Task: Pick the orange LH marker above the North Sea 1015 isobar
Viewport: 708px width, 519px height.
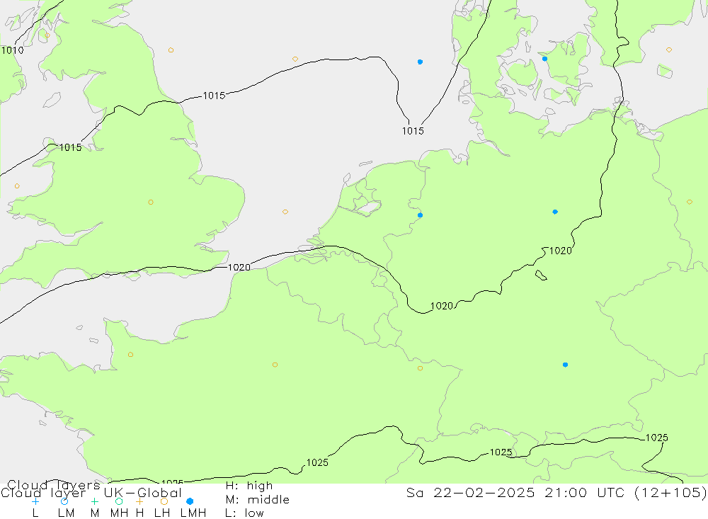Action: click(295, 59)
